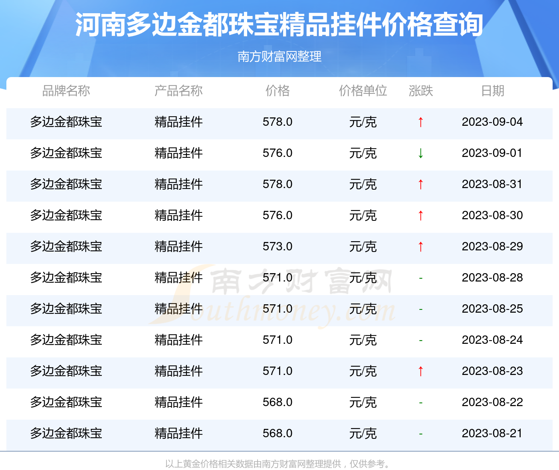The height and width of the screenshot is (470, 559).
Task: Select the date 2023-09-04
Action: (x=492, y=122)
